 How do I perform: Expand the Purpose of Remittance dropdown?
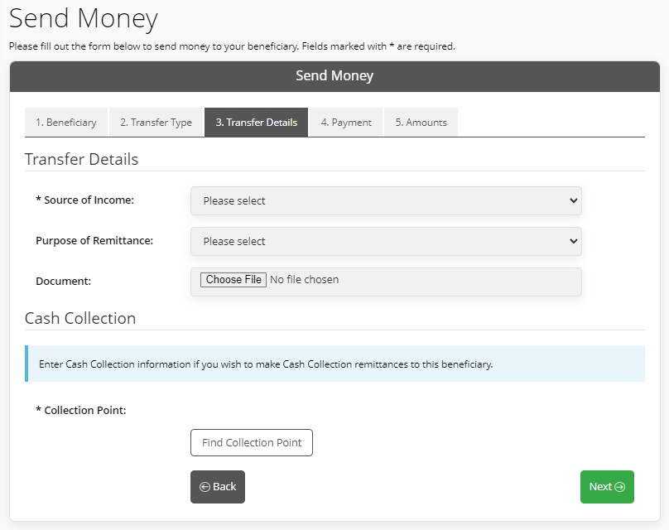tap(386, 241)
